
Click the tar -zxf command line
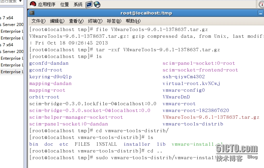point(125,50)
